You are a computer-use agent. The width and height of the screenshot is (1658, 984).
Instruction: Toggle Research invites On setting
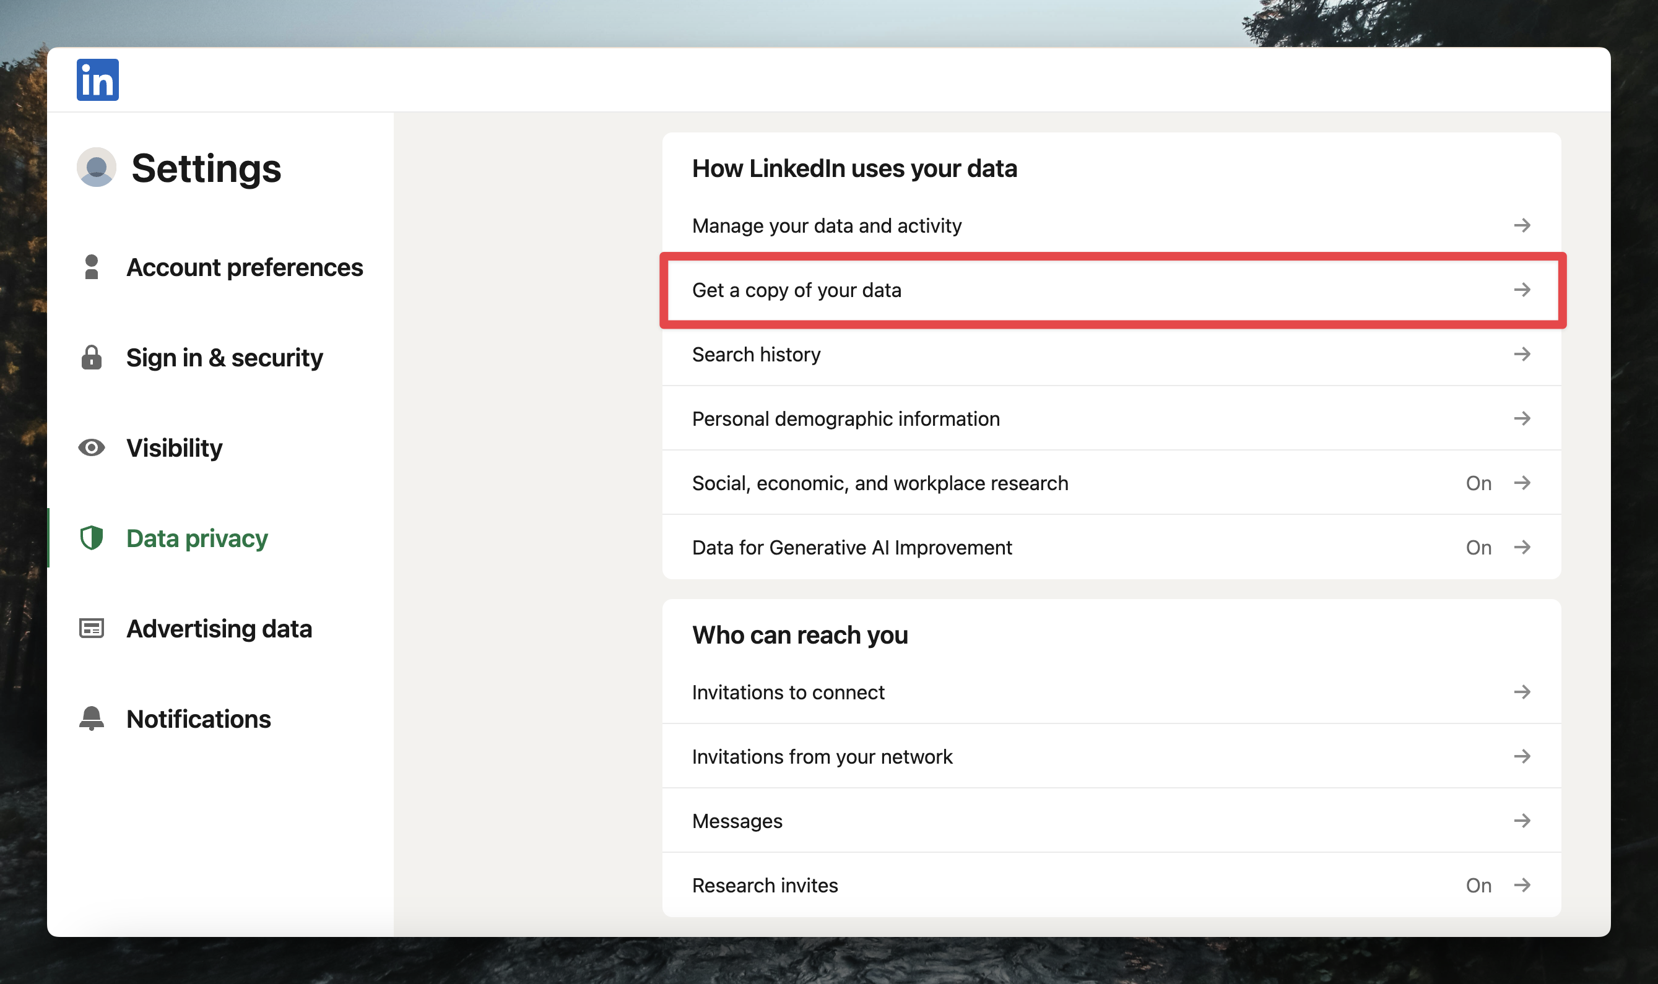click(x=1478, y=885)
